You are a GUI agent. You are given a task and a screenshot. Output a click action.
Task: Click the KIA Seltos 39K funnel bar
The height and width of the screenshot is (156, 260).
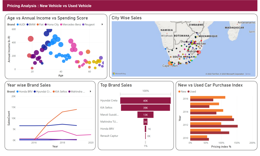click(x=145, y=108)
